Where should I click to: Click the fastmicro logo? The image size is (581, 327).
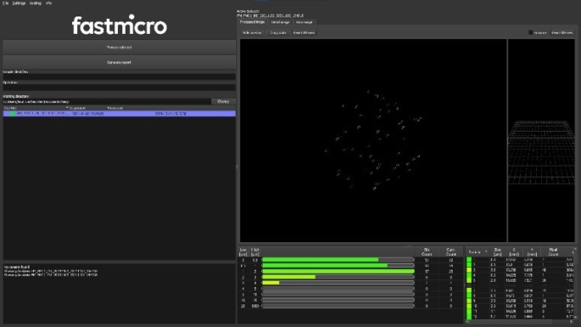pyautogui.click(x=120, y=25)
